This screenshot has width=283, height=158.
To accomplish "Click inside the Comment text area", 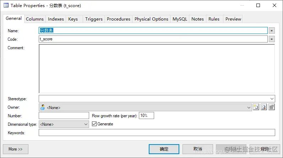I will tap(157, 68).
